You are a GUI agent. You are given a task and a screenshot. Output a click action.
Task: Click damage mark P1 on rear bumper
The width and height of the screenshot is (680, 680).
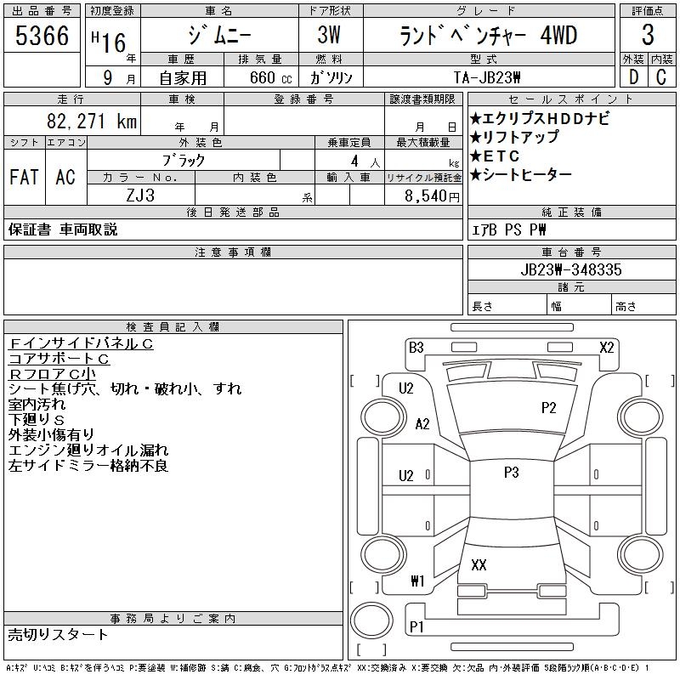click(416, 626)
